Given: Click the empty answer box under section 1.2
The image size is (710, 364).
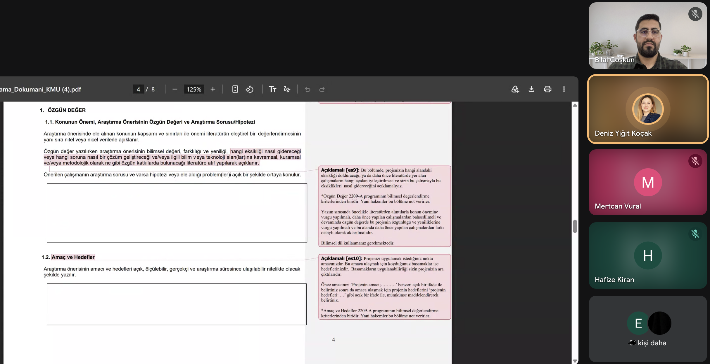Looking at the screenshot, I should (x=177, y=304).
